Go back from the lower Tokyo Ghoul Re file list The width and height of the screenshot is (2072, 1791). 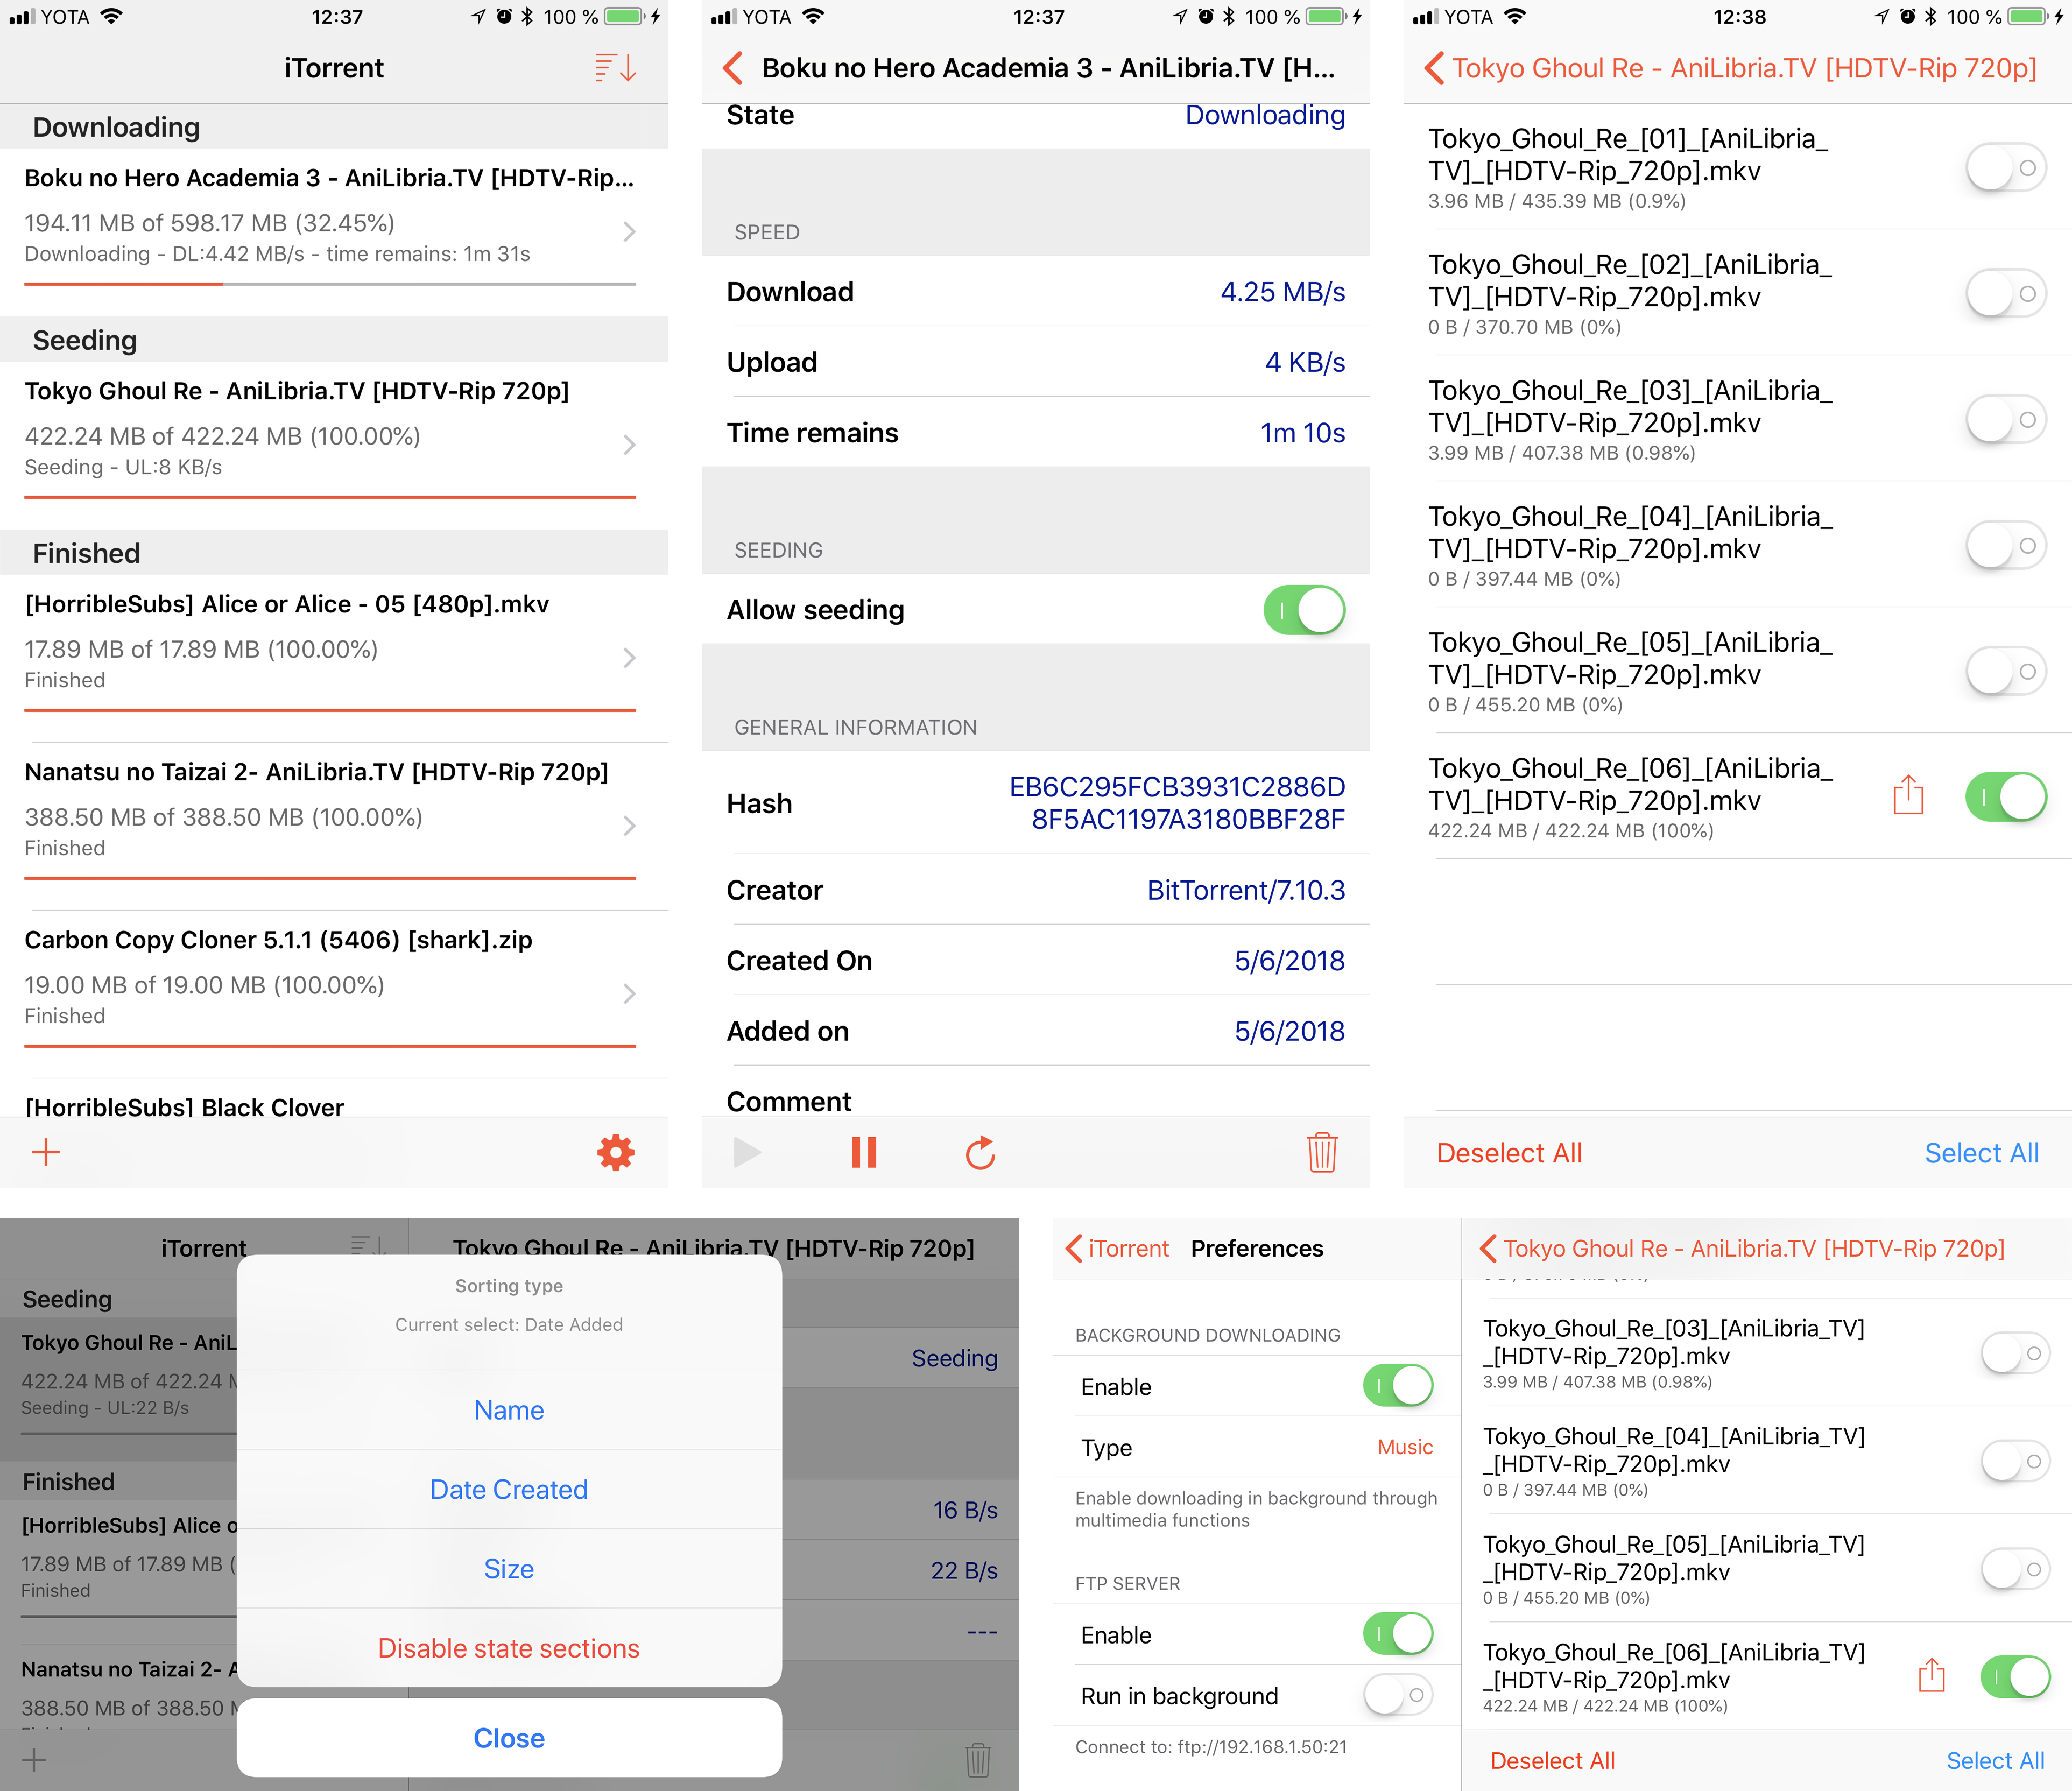point(1488,1248)
